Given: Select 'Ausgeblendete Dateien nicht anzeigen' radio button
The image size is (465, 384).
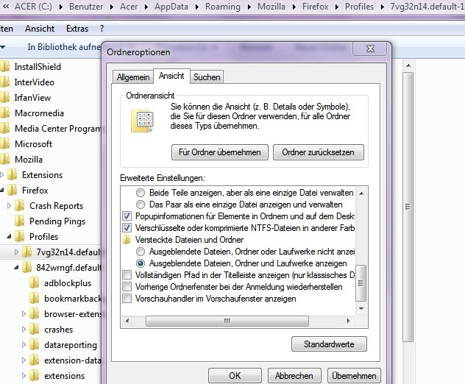Looking at the screenshot, I should pos(141,252).
